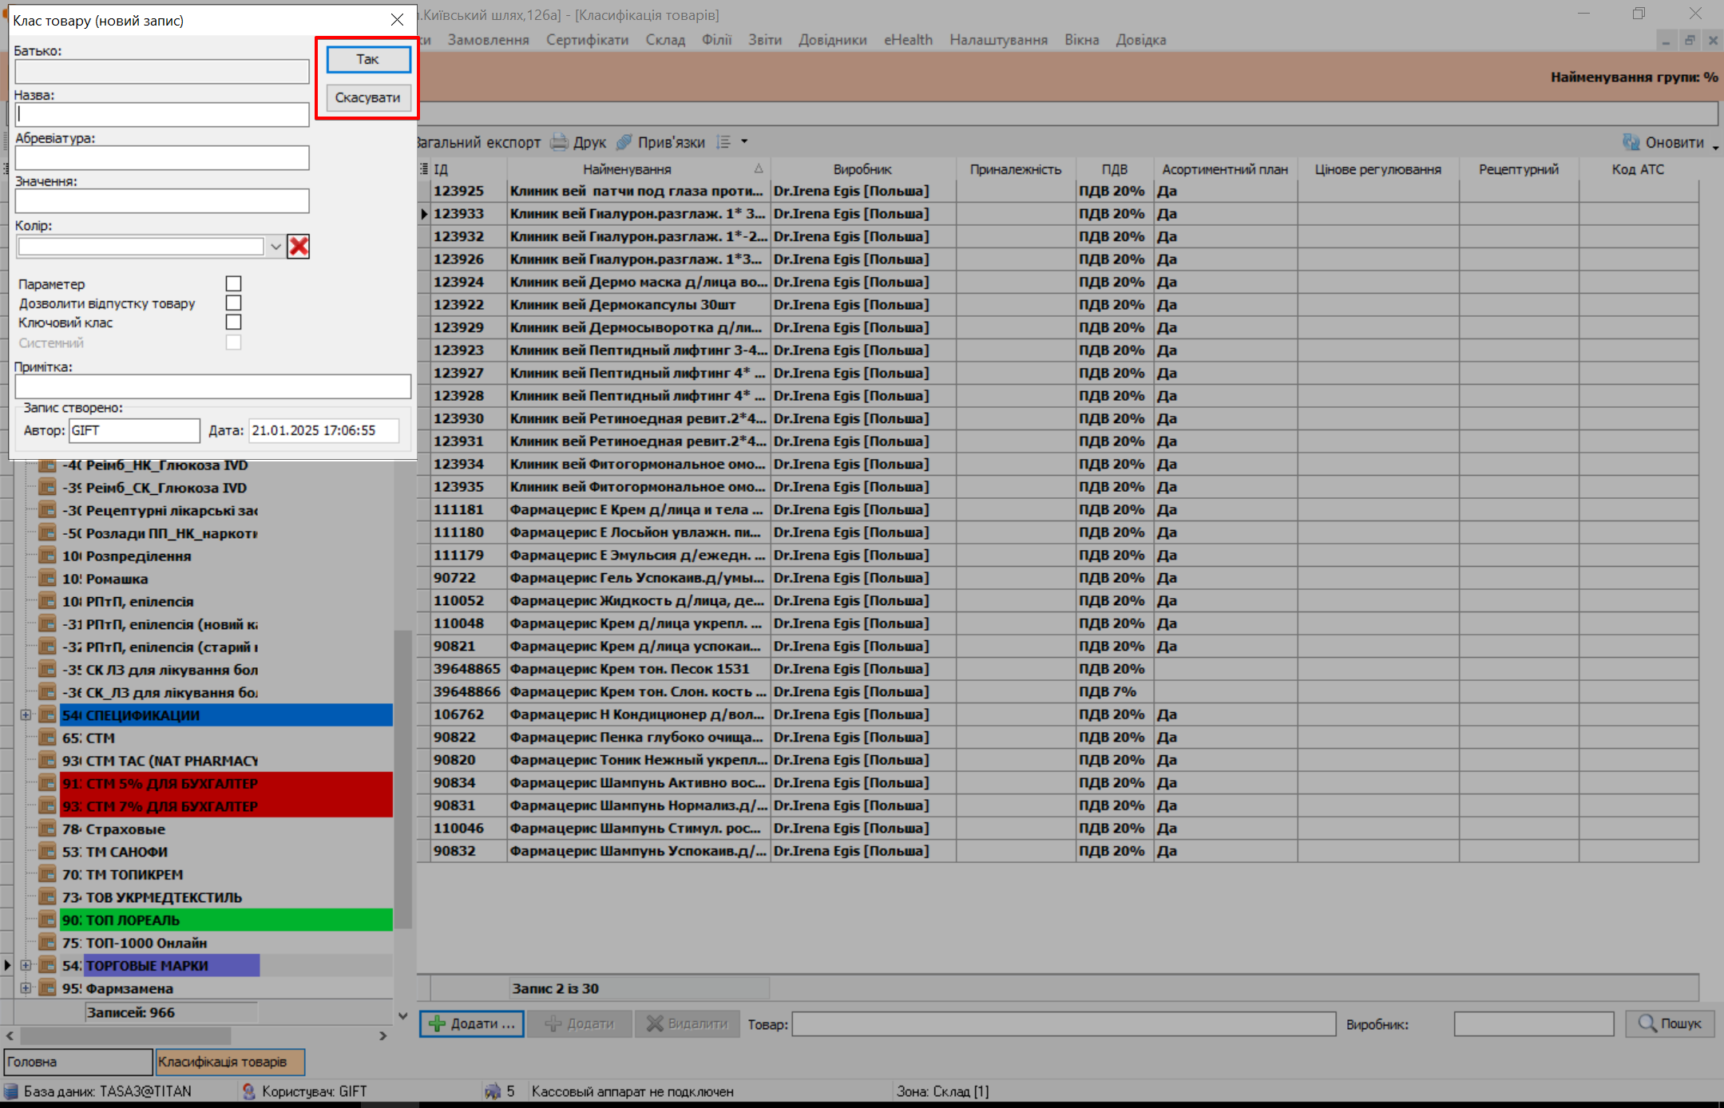1724x1108 pixels.
Task: Click the magnifier Пошук button
Action: [x=1670, y=1023]
